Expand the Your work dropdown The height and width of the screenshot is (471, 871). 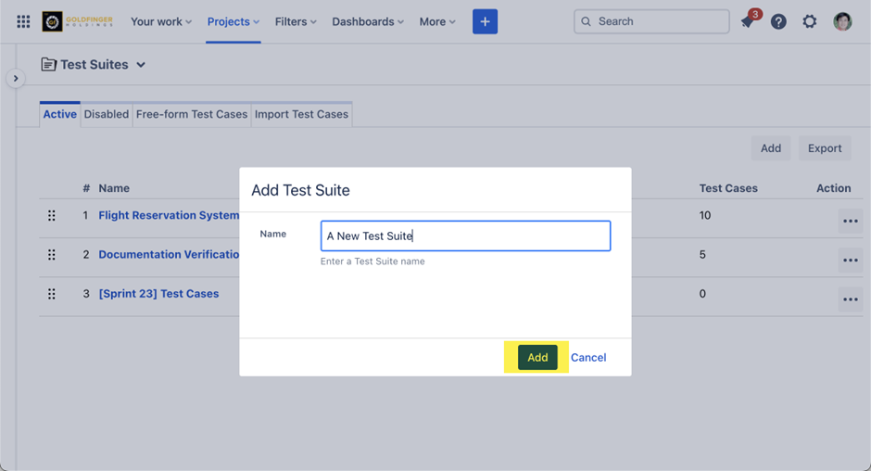(161, 21)
